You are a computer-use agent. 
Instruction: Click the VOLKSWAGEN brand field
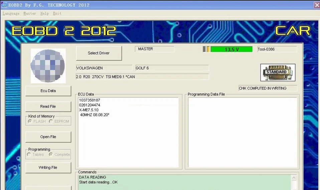pos(104,68)
